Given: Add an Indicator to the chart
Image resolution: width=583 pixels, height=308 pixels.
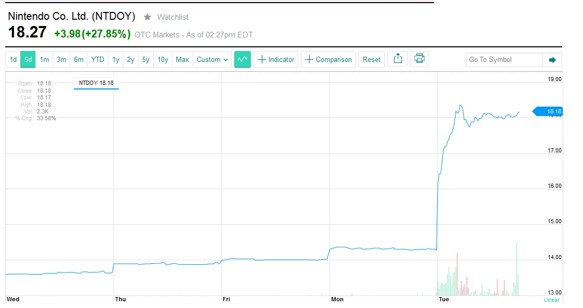Looking at the screenshot, I should click(x=276, y=59).
